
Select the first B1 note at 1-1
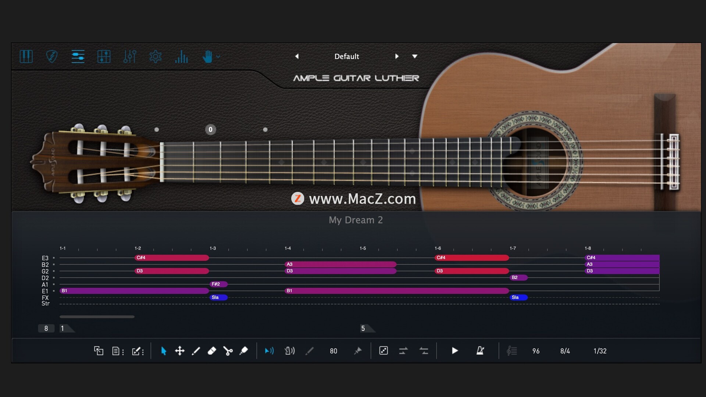pyautogui.click(x=134, y=291)
